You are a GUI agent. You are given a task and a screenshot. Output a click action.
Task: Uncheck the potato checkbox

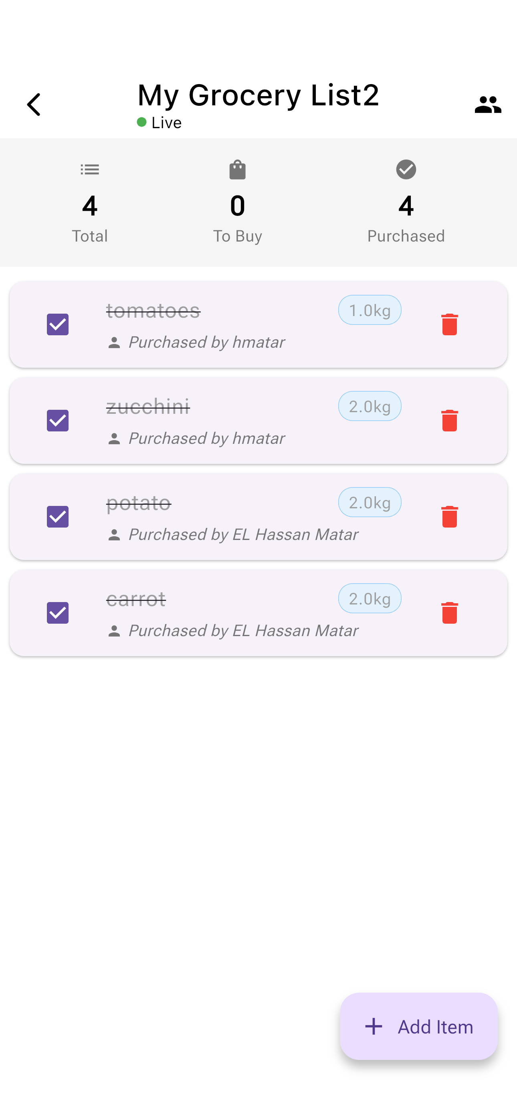(57, 516)
